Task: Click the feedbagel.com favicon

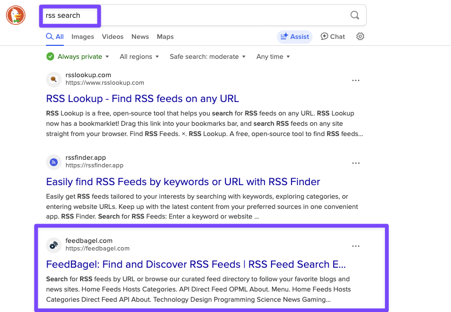Action: 54,246
